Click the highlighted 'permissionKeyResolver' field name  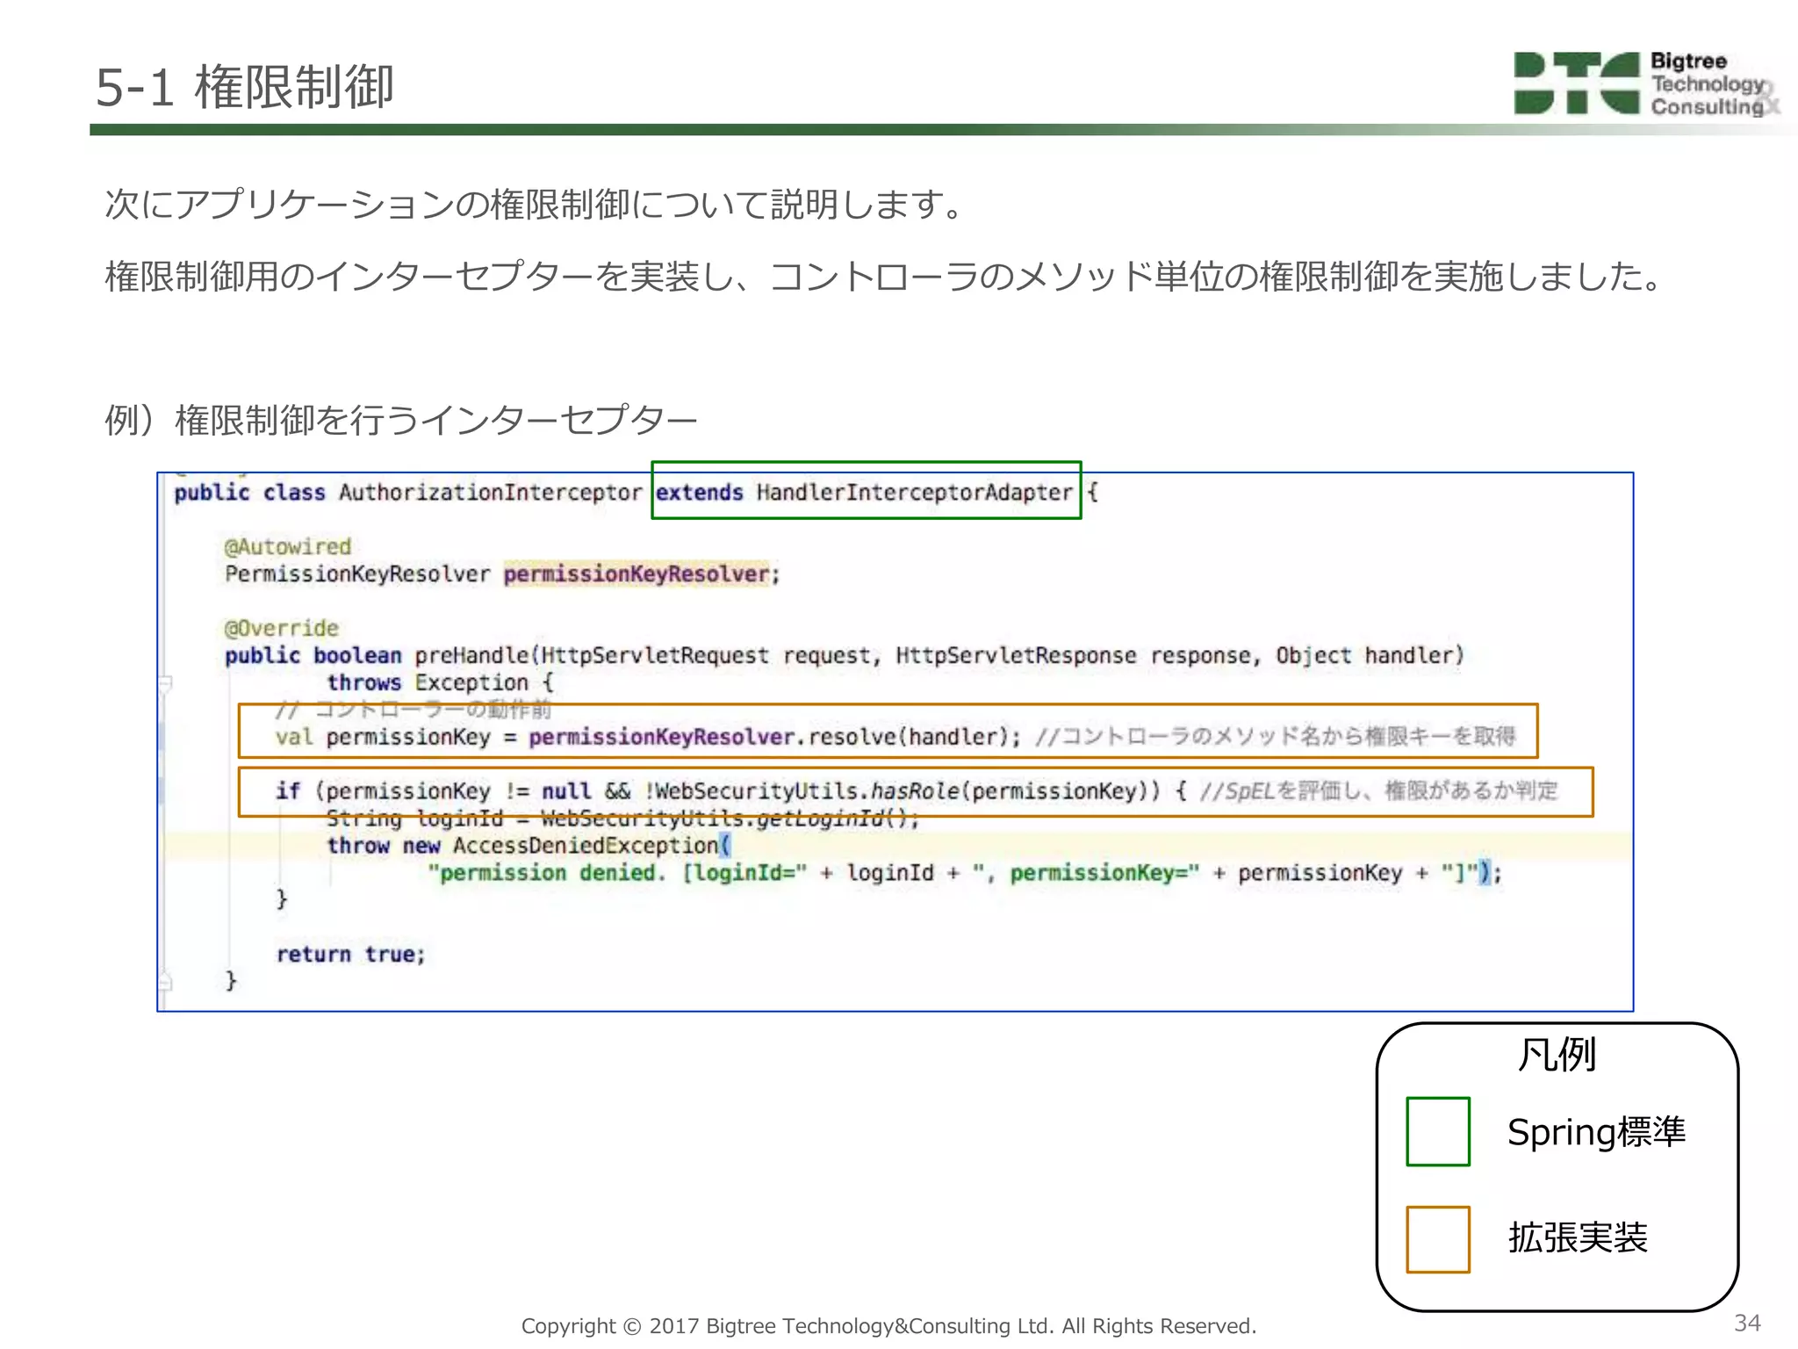coord(636,574)
